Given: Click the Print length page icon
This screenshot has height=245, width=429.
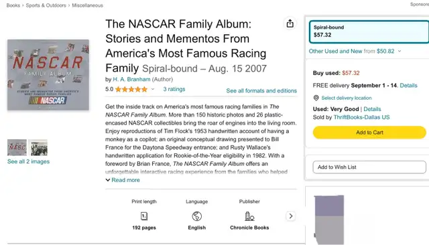Looking at the screenshot, I should click(x=144, y=216).
